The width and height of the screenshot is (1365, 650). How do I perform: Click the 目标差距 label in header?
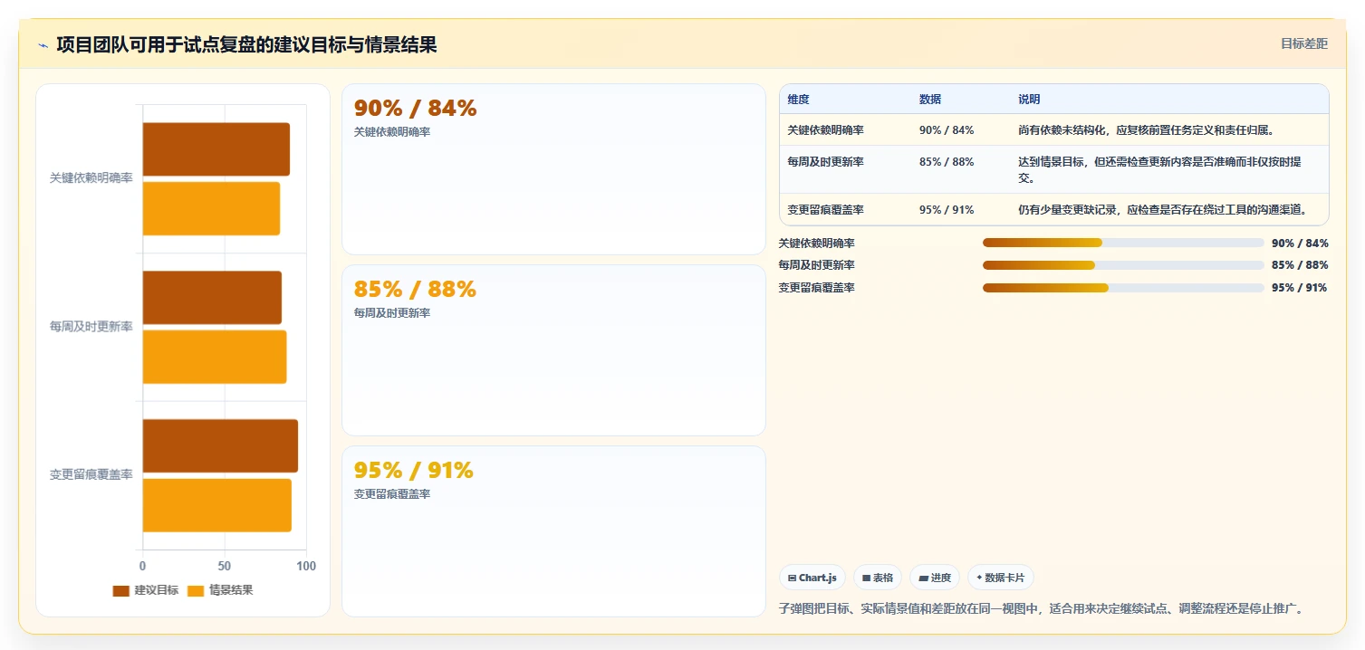point(1303,43)
